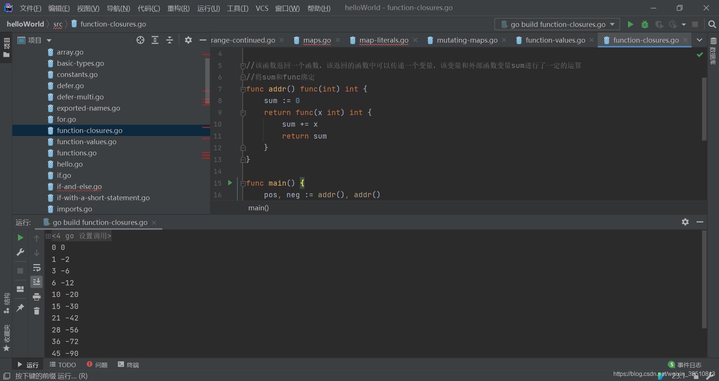Clear all run output trash icon
Viewport: 719px width, 381px height.
[37, 311]
